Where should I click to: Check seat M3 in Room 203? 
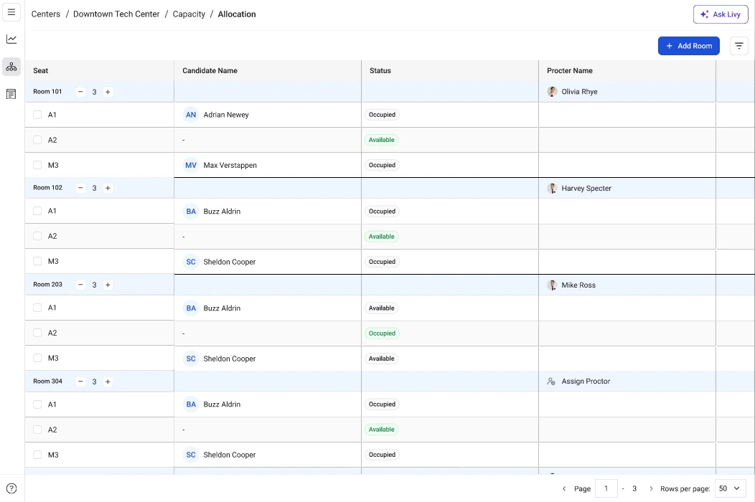(x=37, y=358)
